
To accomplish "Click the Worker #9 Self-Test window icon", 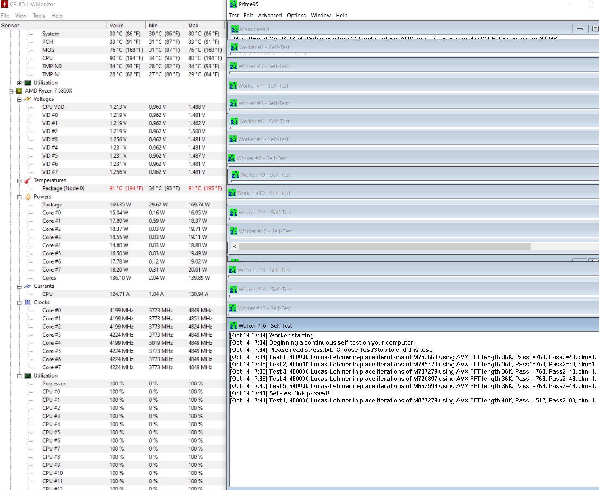I will tap(235, 175).
